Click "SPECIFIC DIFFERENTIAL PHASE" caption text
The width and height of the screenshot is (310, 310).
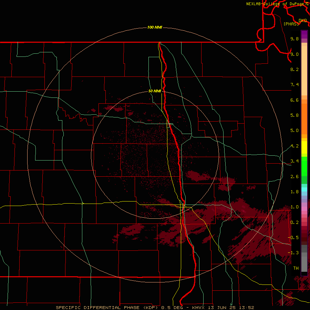(98, 308)
